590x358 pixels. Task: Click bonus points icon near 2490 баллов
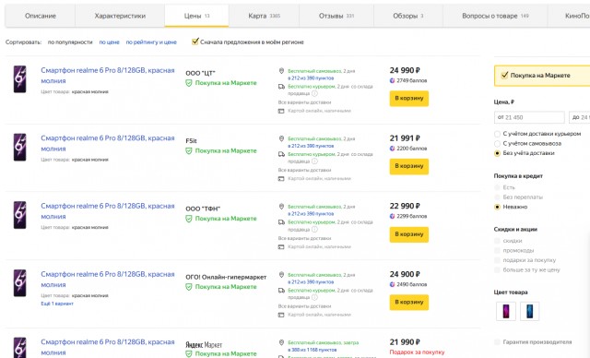393,284
